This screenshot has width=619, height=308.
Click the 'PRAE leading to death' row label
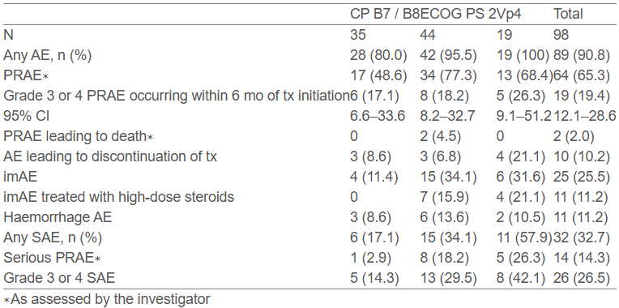point(78,136)
